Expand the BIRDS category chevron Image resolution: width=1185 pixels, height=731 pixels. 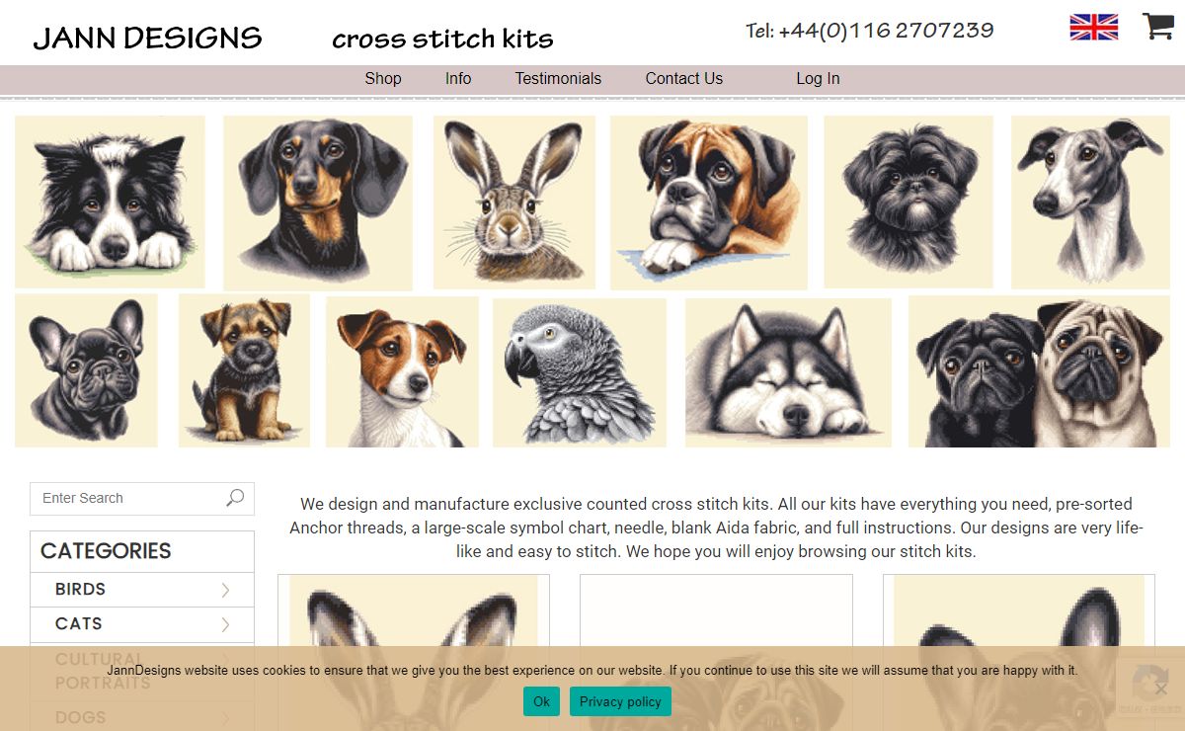pos(225,590)
